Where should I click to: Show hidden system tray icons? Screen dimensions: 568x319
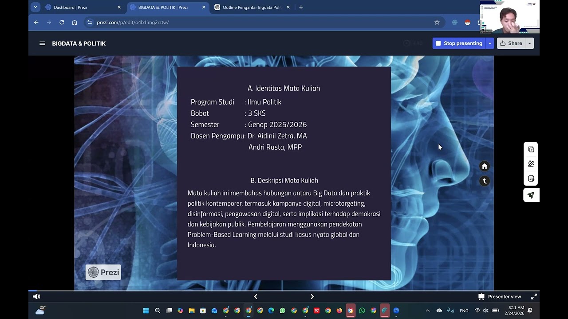pos(428,311)
